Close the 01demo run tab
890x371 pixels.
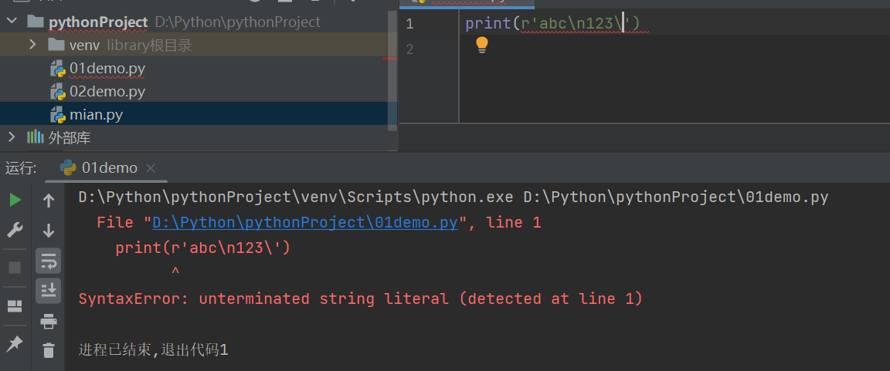point(151,168)
